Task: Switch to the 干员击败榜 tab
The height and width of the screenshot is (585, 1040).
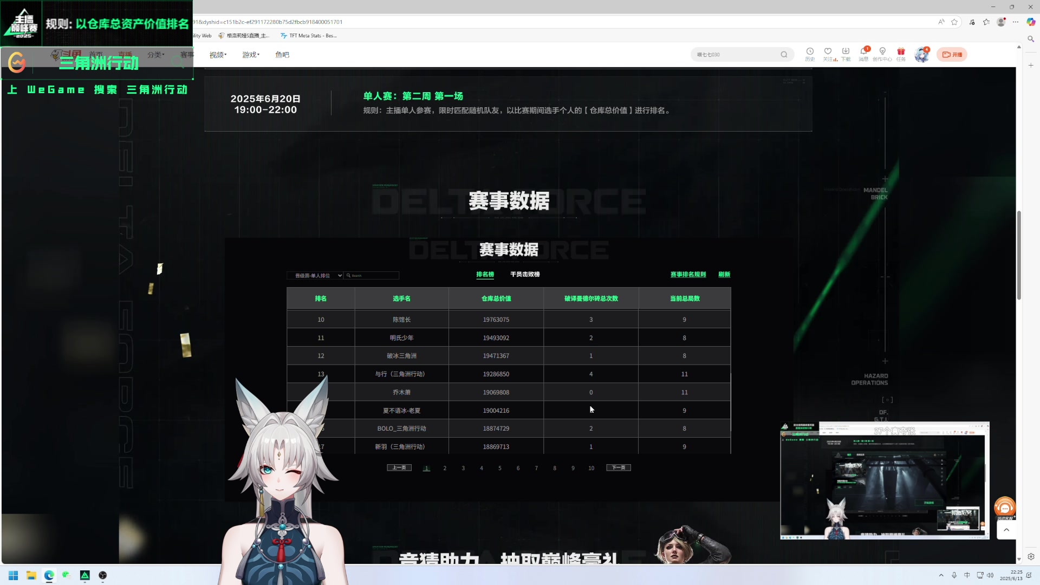Action: (x=525, y=275)
